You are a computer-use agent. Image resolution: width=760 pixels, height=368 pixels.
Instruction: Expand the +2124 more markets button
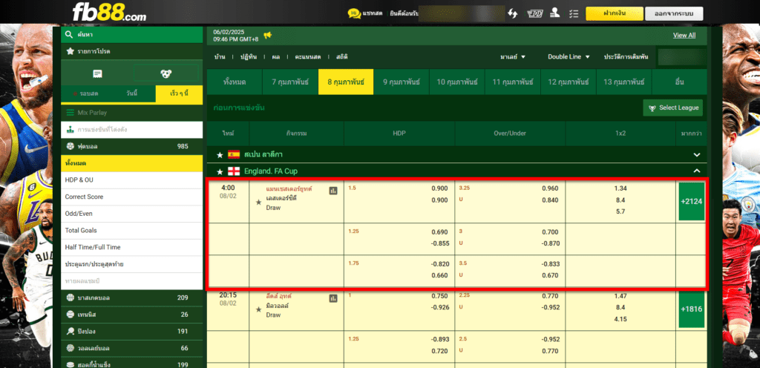pyautogui.click(x=691, y=201)
